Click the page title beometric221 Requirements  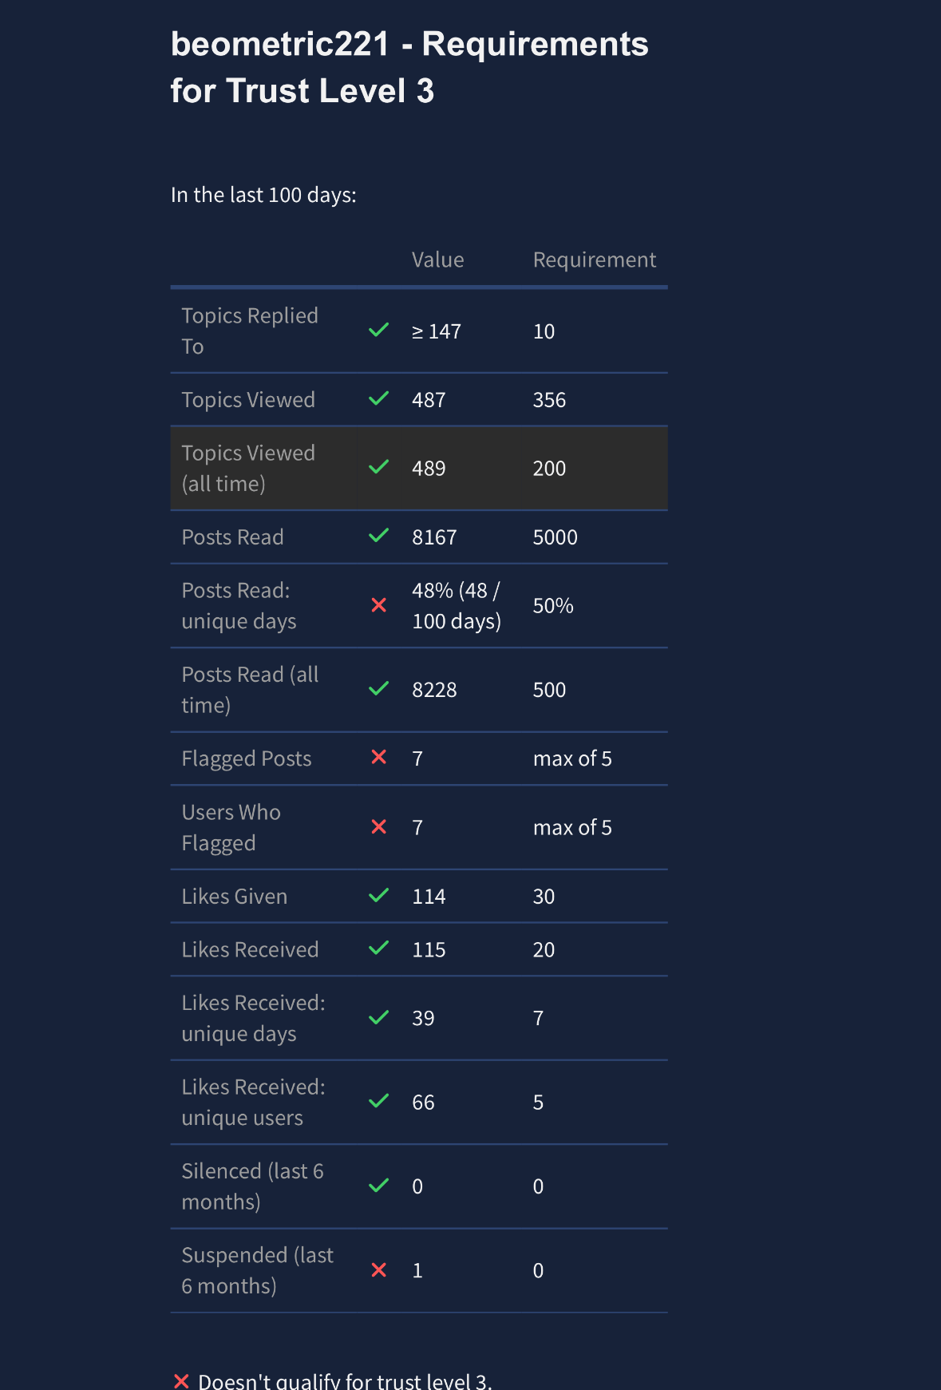[x=409, y=67]
